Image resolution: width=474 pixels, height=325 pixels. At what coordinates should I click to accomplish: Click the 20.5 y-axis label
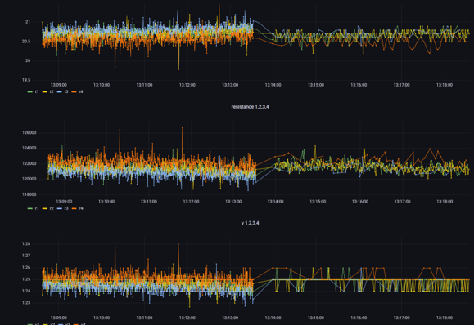(26, 42)
